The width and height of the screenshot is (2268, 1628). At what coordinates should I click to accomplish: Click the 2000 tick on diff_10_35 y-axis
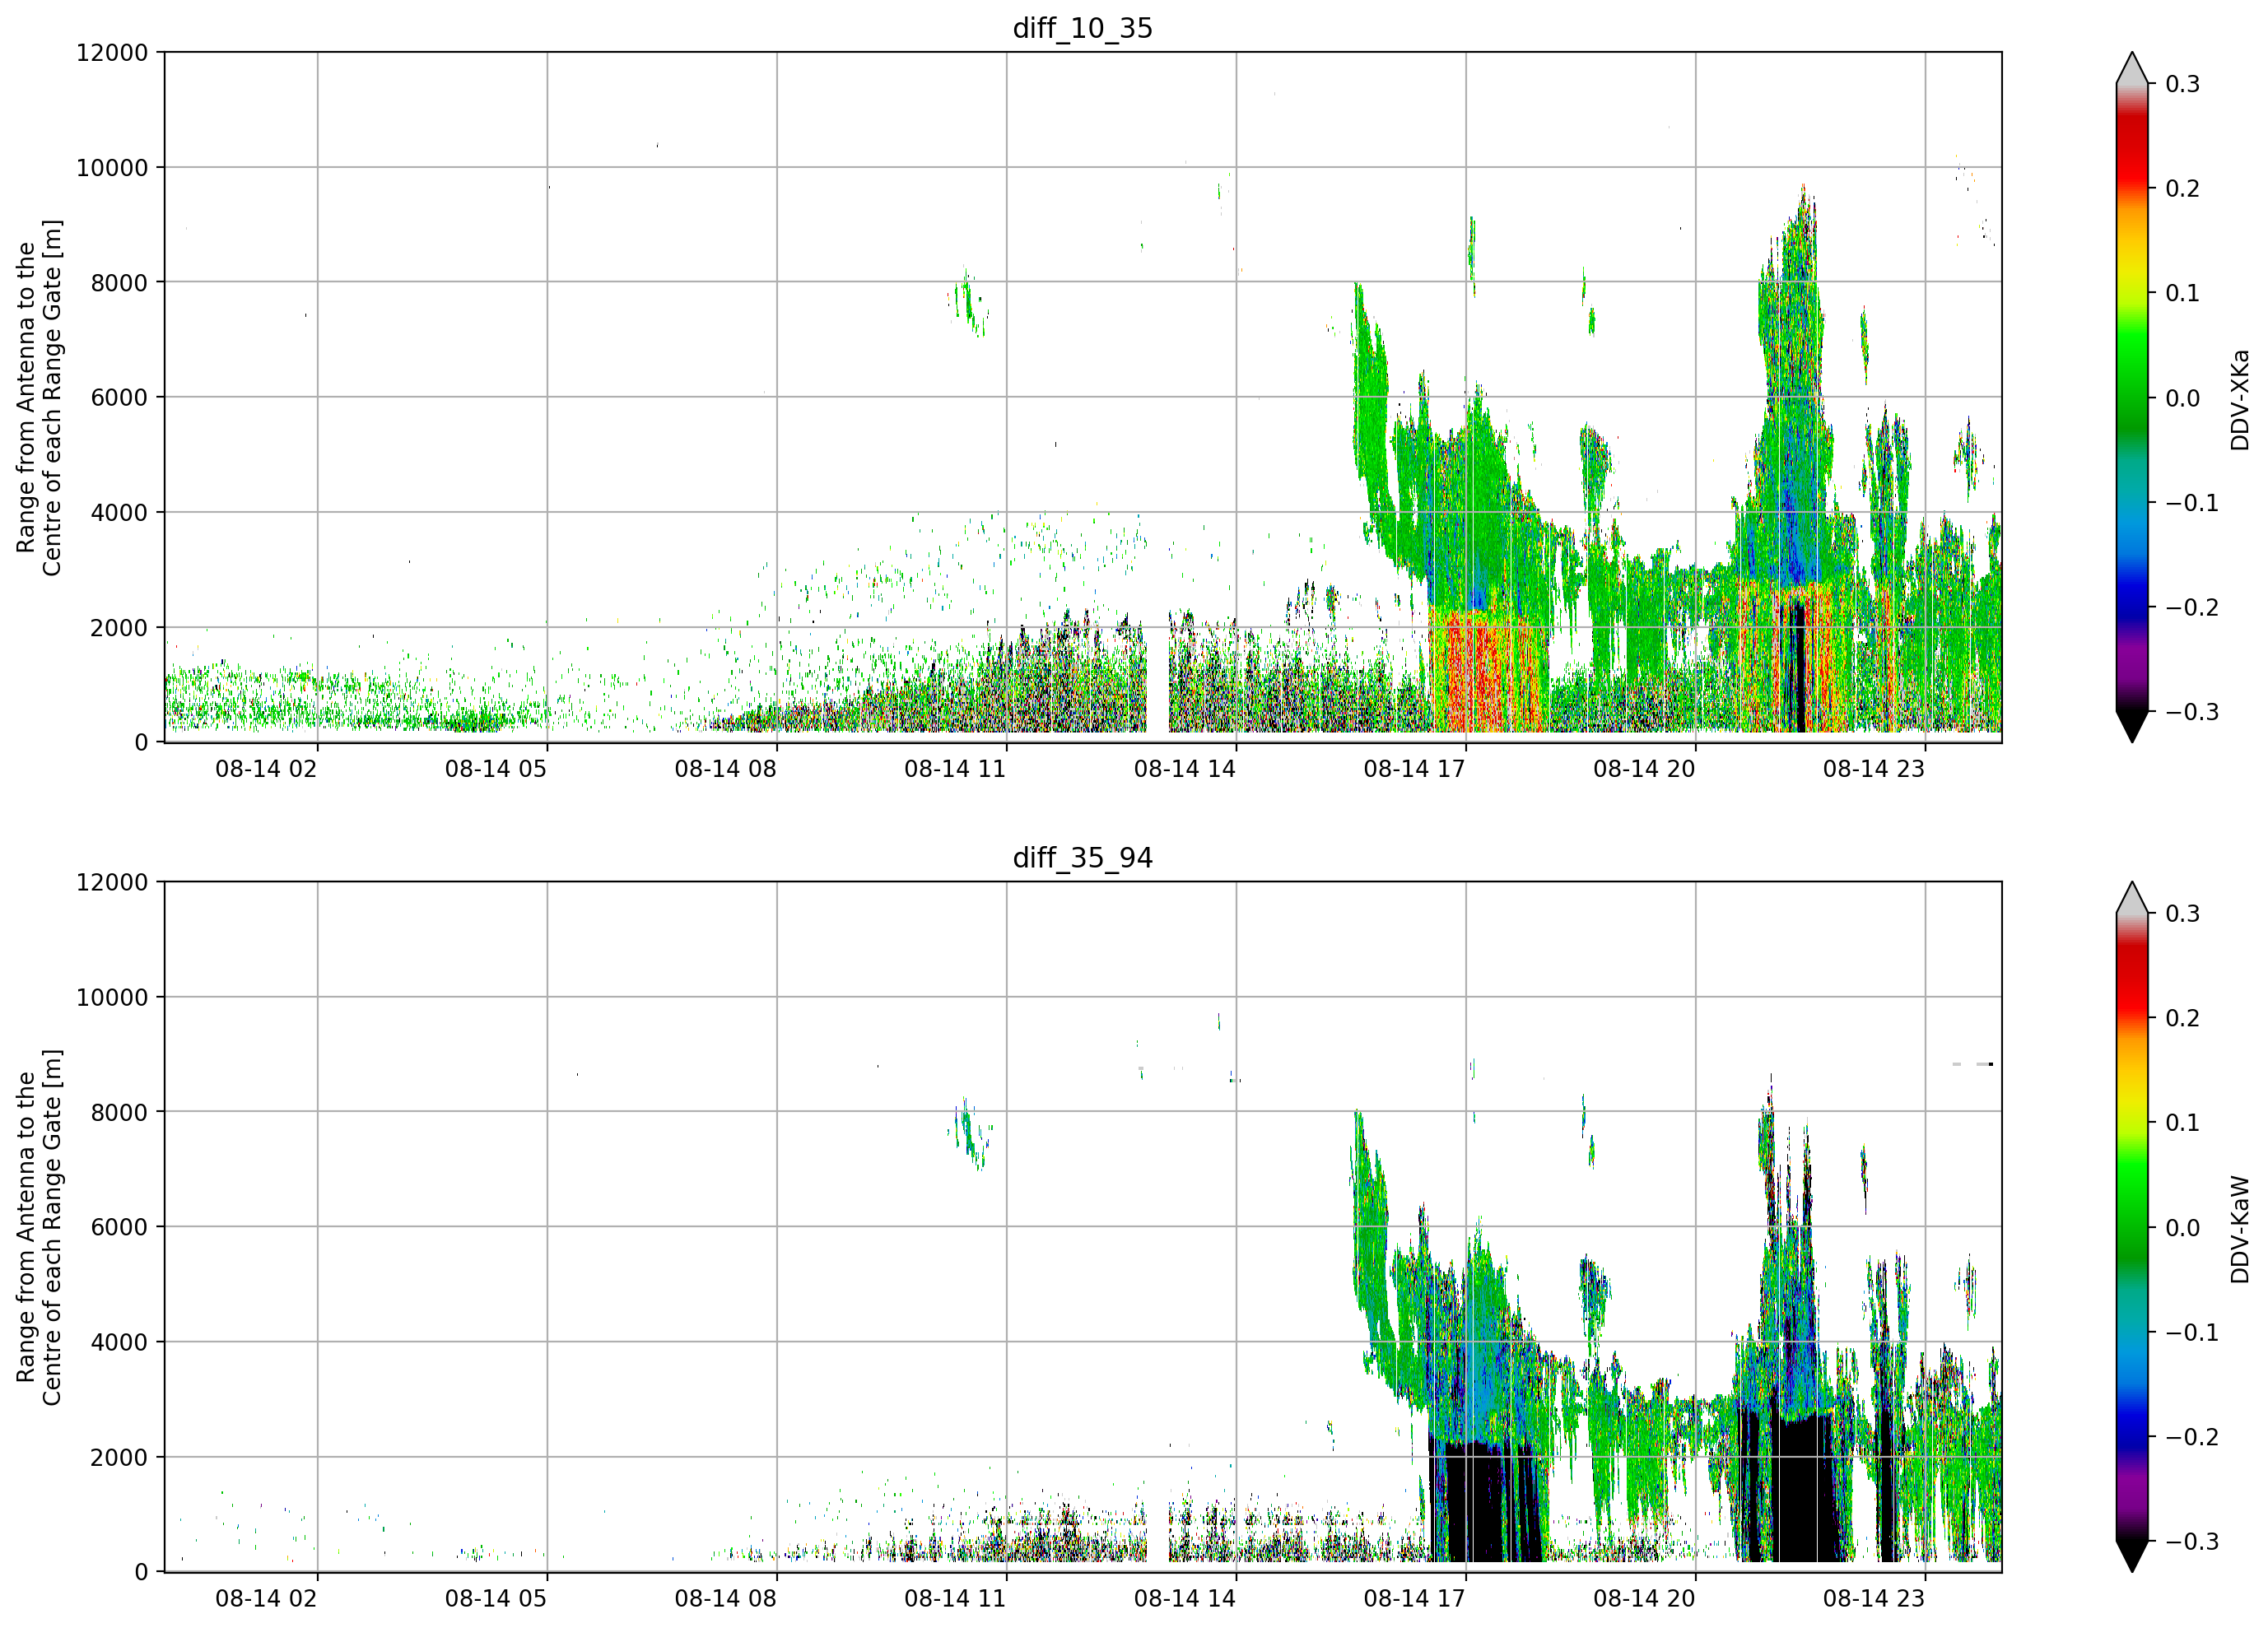pyautogui.click(x=119, y=627)
